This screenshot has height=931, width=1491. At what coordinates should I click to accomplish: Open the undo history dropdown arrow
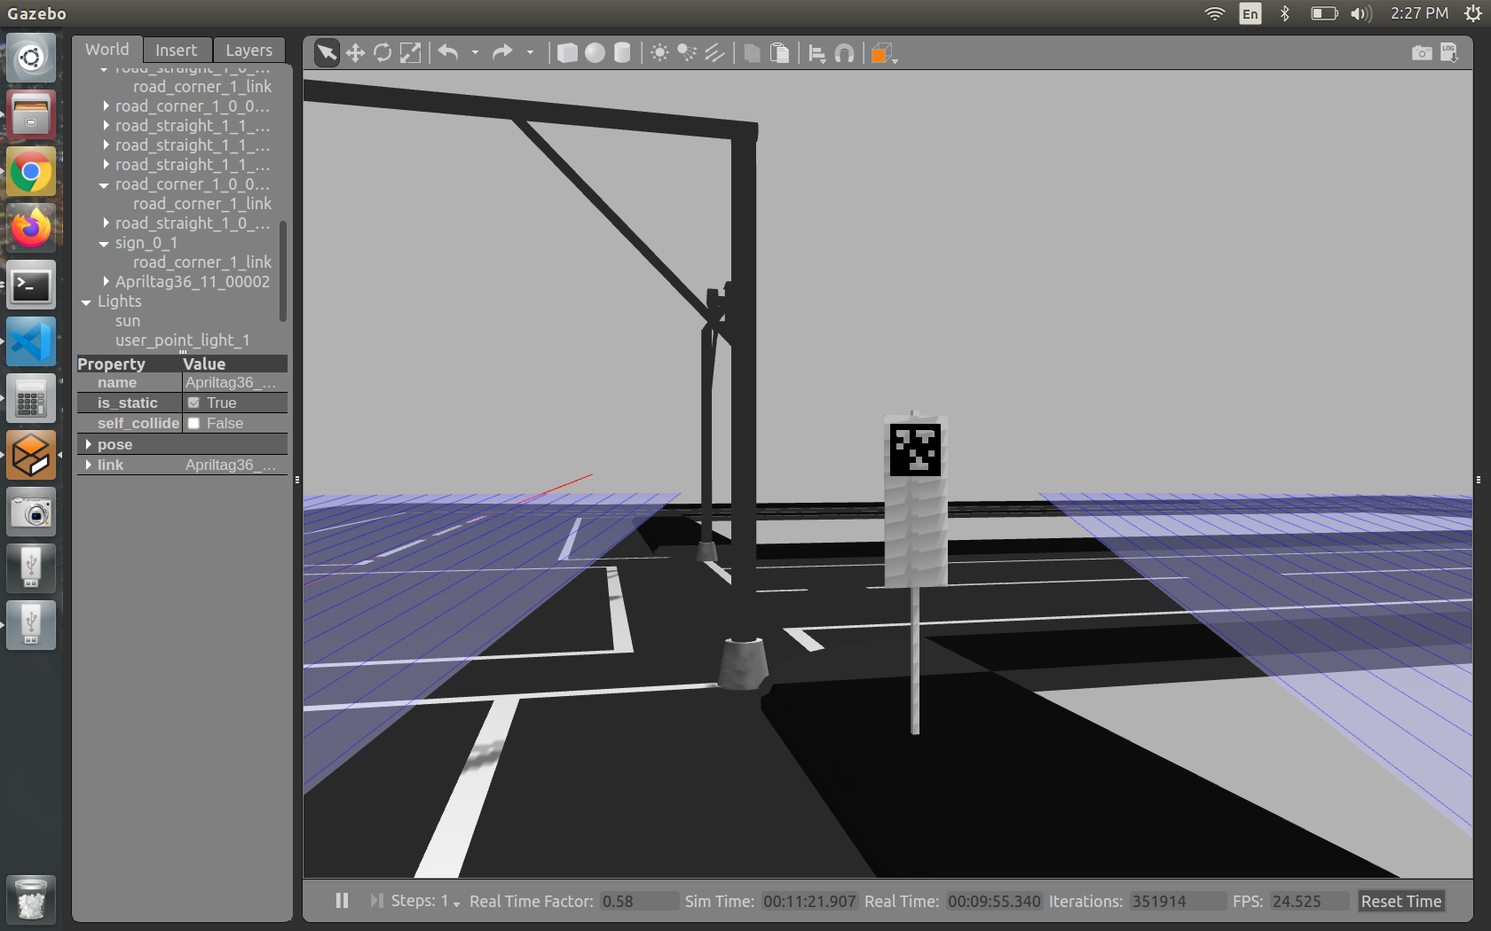tap(475, 53)
